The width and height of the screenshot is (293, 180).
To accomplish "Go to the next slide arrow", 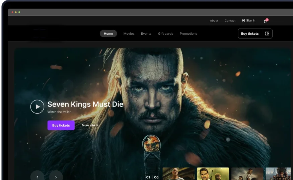I will point(56,177).
